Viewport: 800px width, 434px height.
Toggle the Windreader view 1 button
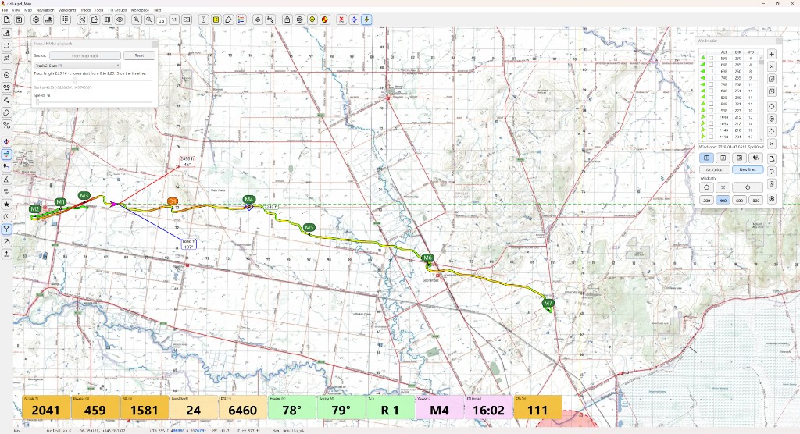pyautogui.click(x=706, y=158)
